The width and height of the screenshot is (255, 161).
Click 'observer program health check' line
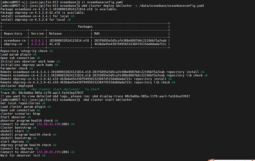(29, 121)
